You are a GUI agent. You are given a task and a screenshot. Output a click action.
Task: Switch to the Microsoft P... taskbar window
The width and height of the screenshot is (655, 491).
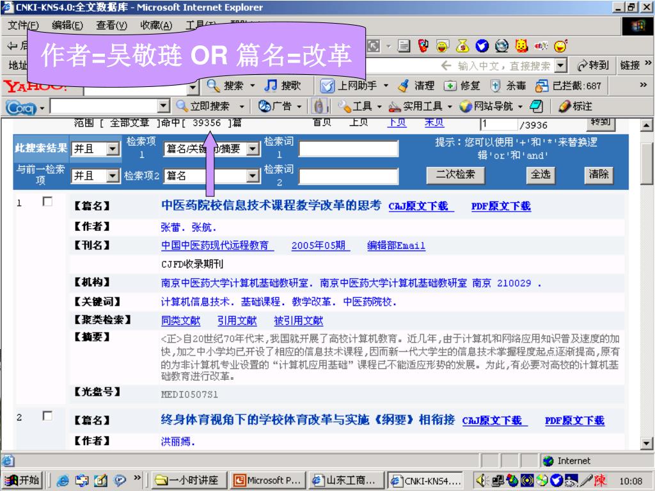click(x=267, y=481)
